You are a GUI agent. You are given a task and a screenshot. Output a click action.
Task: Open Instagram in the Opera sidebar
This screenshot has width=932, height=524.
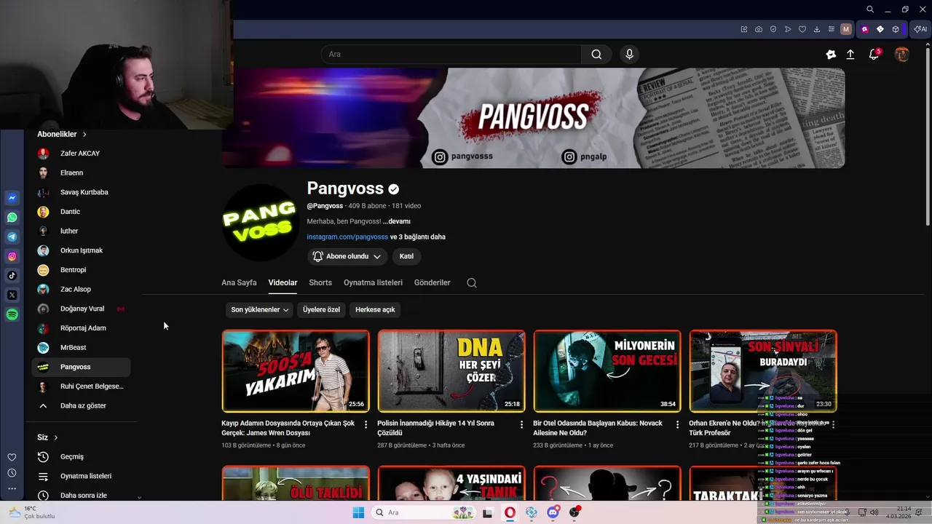tap(12, 256)
